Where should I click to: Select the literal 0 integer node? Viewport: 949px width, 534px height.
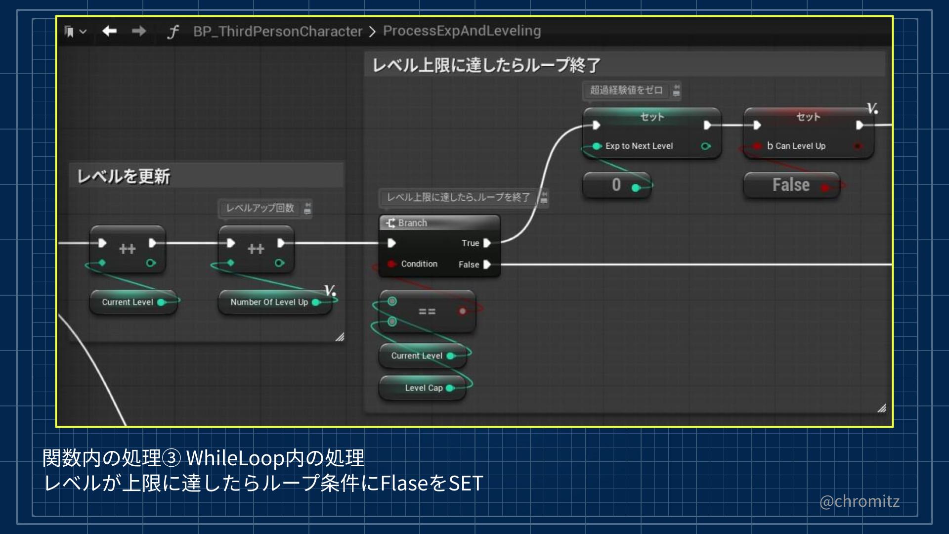click(616, 185)
